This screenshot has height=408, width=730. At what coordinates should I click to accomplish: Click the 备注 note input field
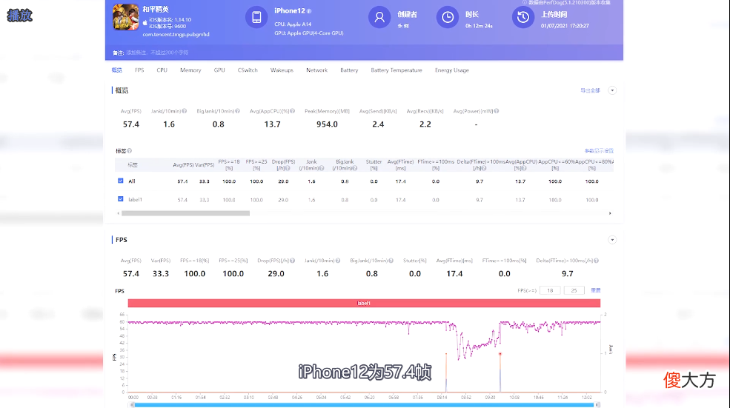[157, 53]
